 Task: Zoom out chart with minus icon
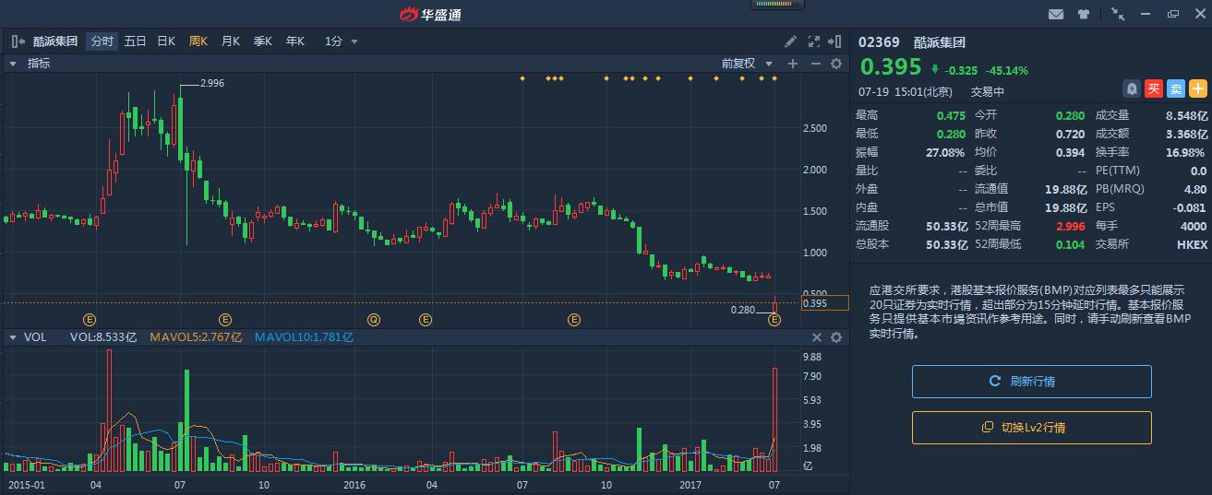815,64
